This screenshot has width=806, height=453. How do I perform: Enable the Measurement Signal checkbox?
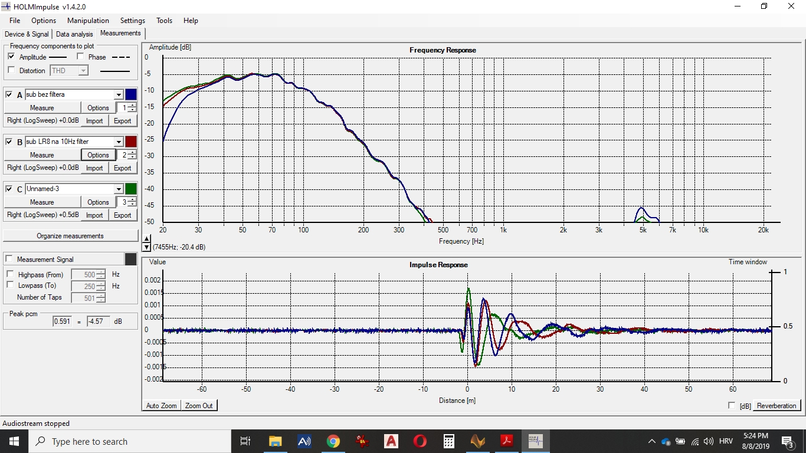[9, 259]
